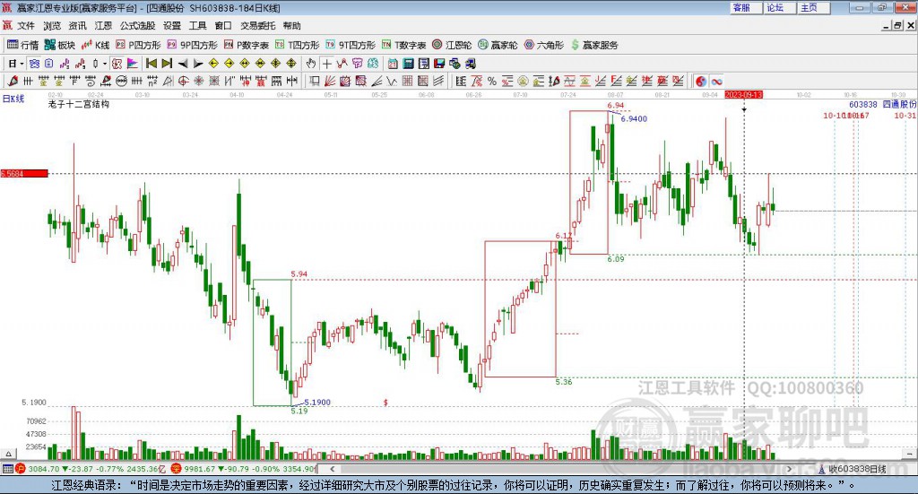918x494 pixels.
Task: Collapse the panel with the bottom-right down arrow
Action: [x=910, y=454]
